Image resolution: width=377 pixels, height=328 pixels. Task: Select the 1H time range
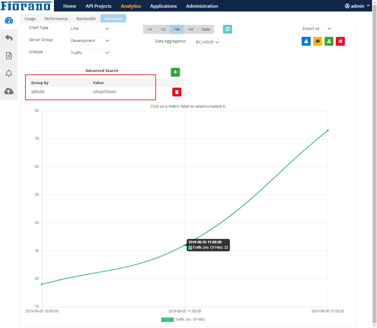[x=150, y=29]
